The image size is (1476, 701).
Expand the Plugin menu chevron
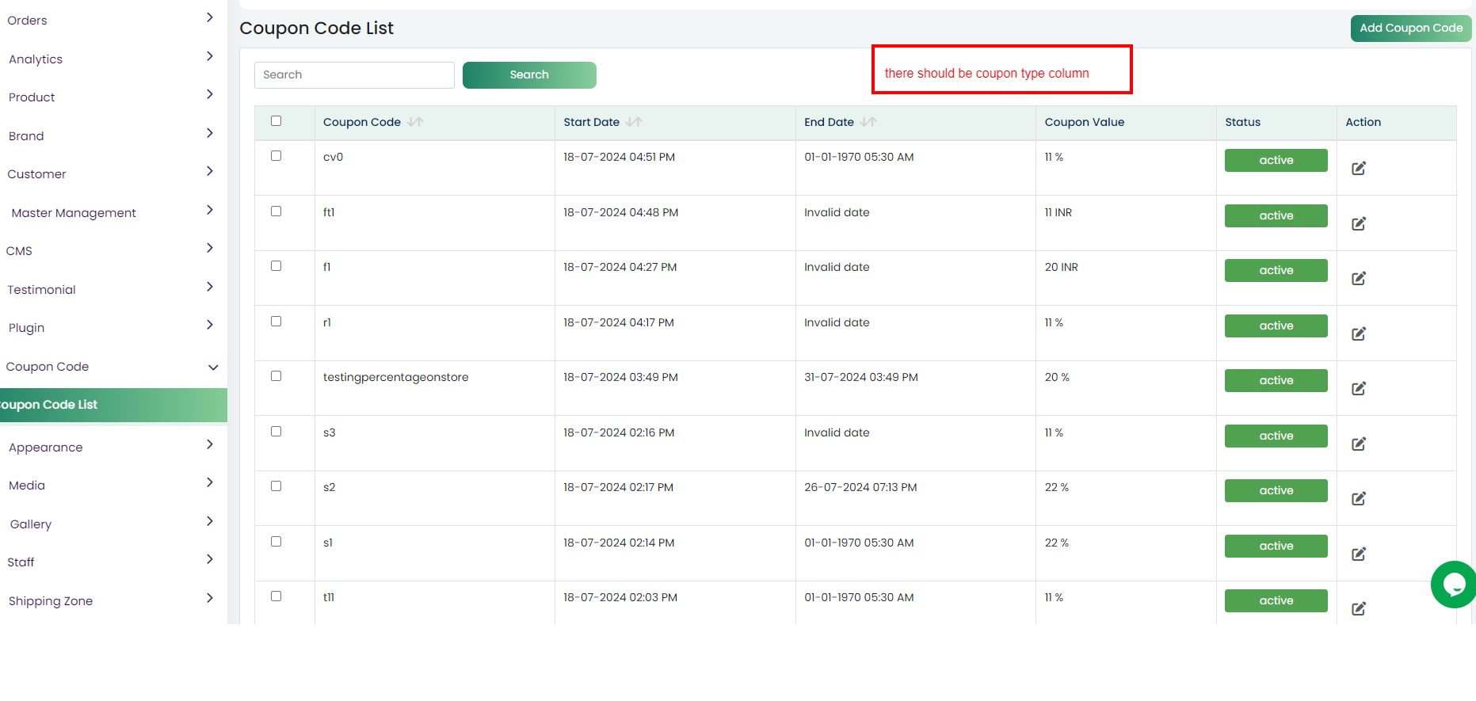[209, 325]
